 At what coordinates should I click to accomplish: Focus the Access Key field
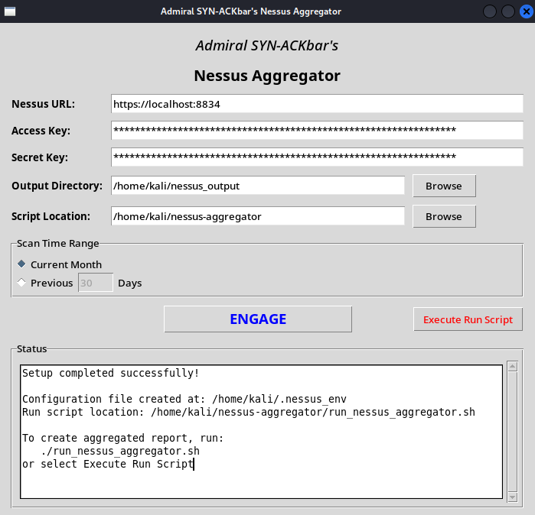(x=317, y=131)
